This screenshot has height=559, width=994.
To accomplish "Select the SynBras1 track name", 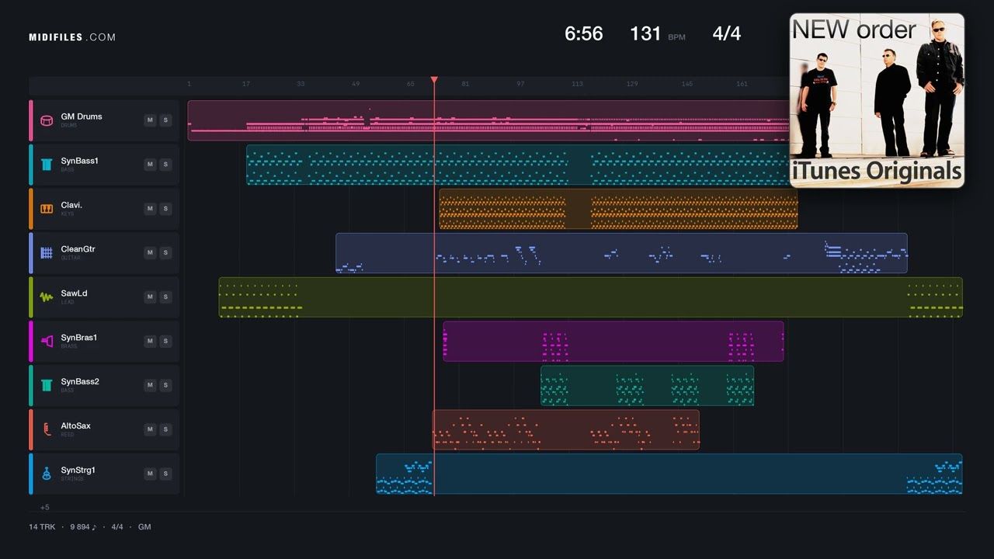I will tap(79, 338).
